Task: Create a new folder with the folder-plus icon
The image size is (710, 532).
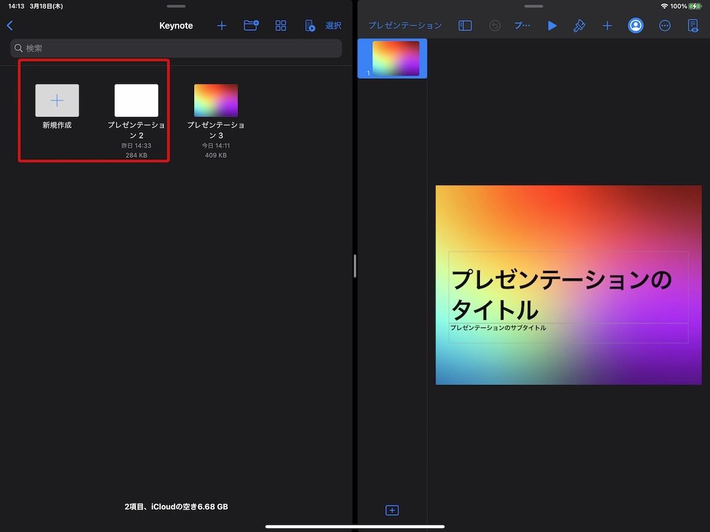Action: pyautogui.click(x=251, y=25)
